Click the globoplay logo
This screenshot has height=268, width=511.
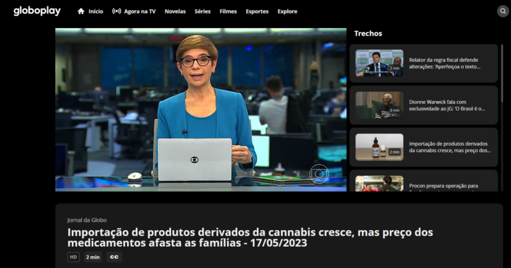point(37,11)
